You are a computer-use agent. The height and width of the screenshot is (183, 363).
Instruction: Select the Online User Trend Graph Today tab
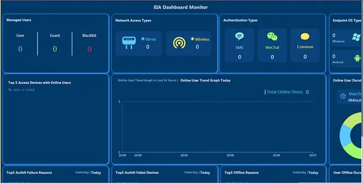[x=205, y=80]
